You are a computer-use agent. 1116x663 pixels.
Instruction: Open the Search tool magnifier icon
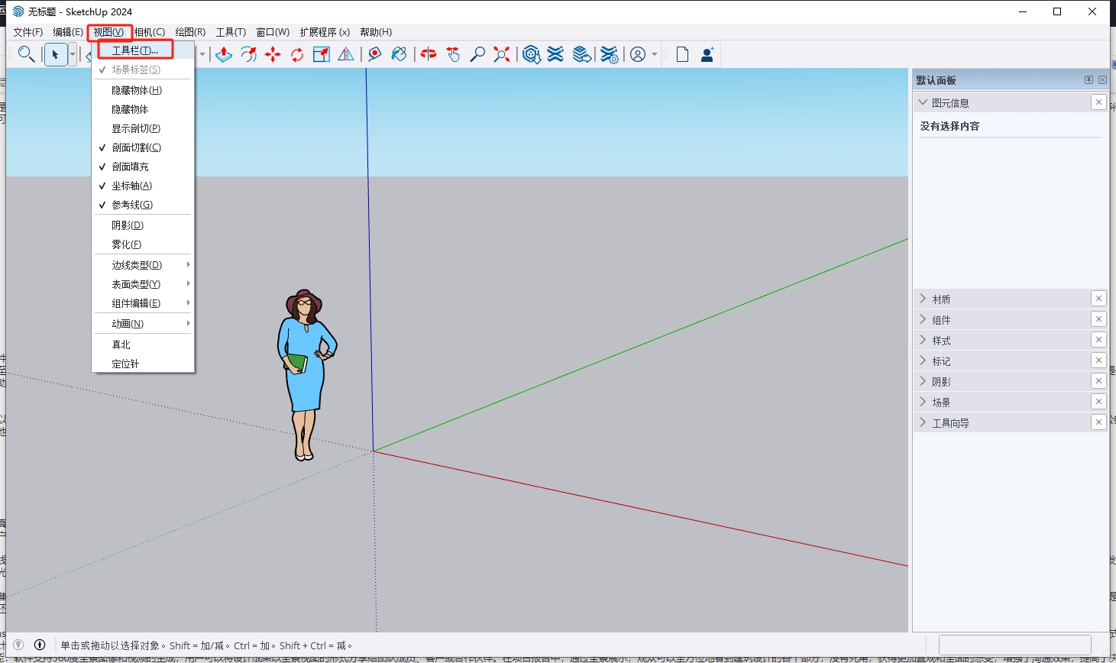pos(26,54)
